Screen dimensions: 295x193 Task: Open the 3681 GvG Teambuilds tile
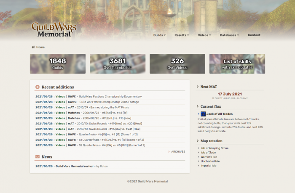coord(118,63)
